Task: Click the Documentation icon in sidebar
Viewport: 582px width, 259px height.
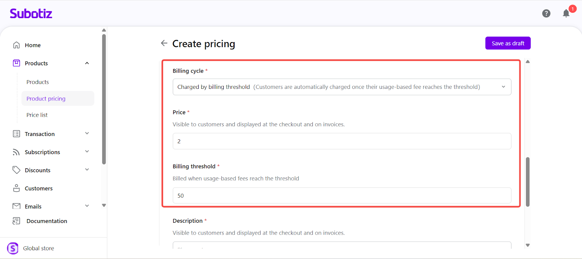Action: coord(16,221)
